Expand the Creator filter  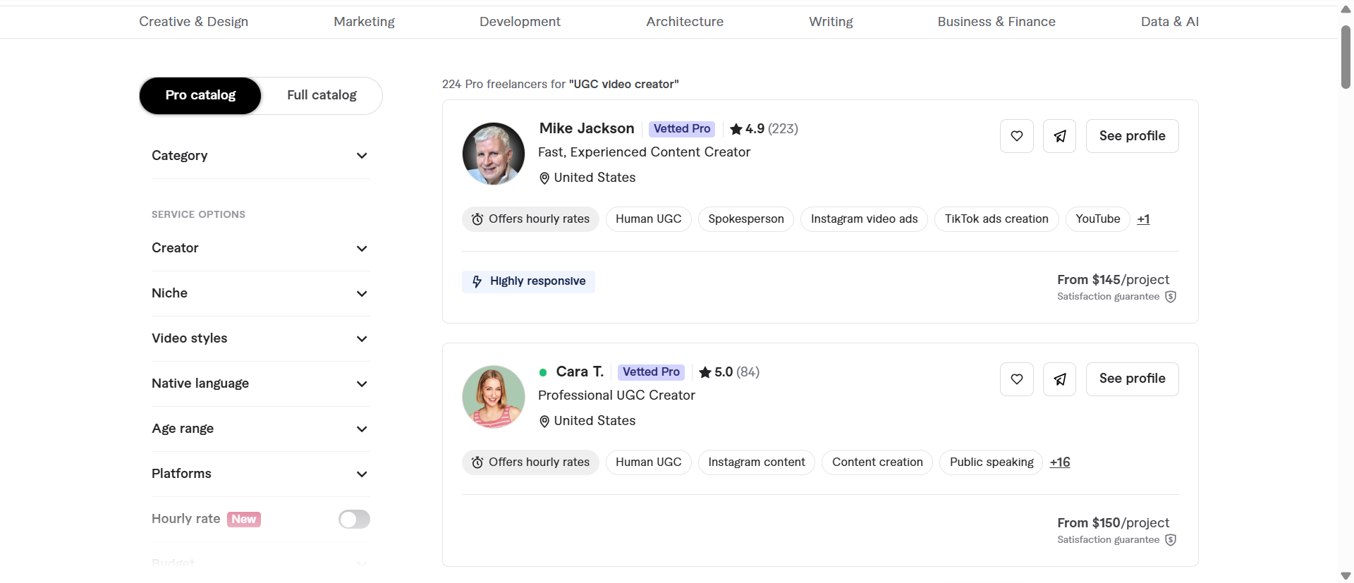[260, 248]
